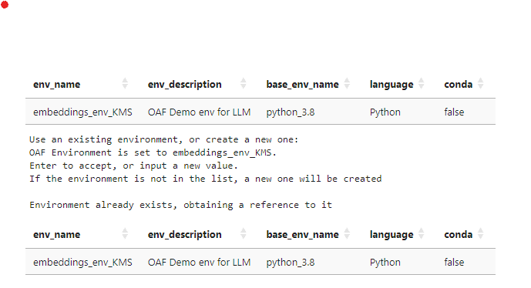Click the sort arrows next to base_env_name in the lower table

click(x=347, y=233)
